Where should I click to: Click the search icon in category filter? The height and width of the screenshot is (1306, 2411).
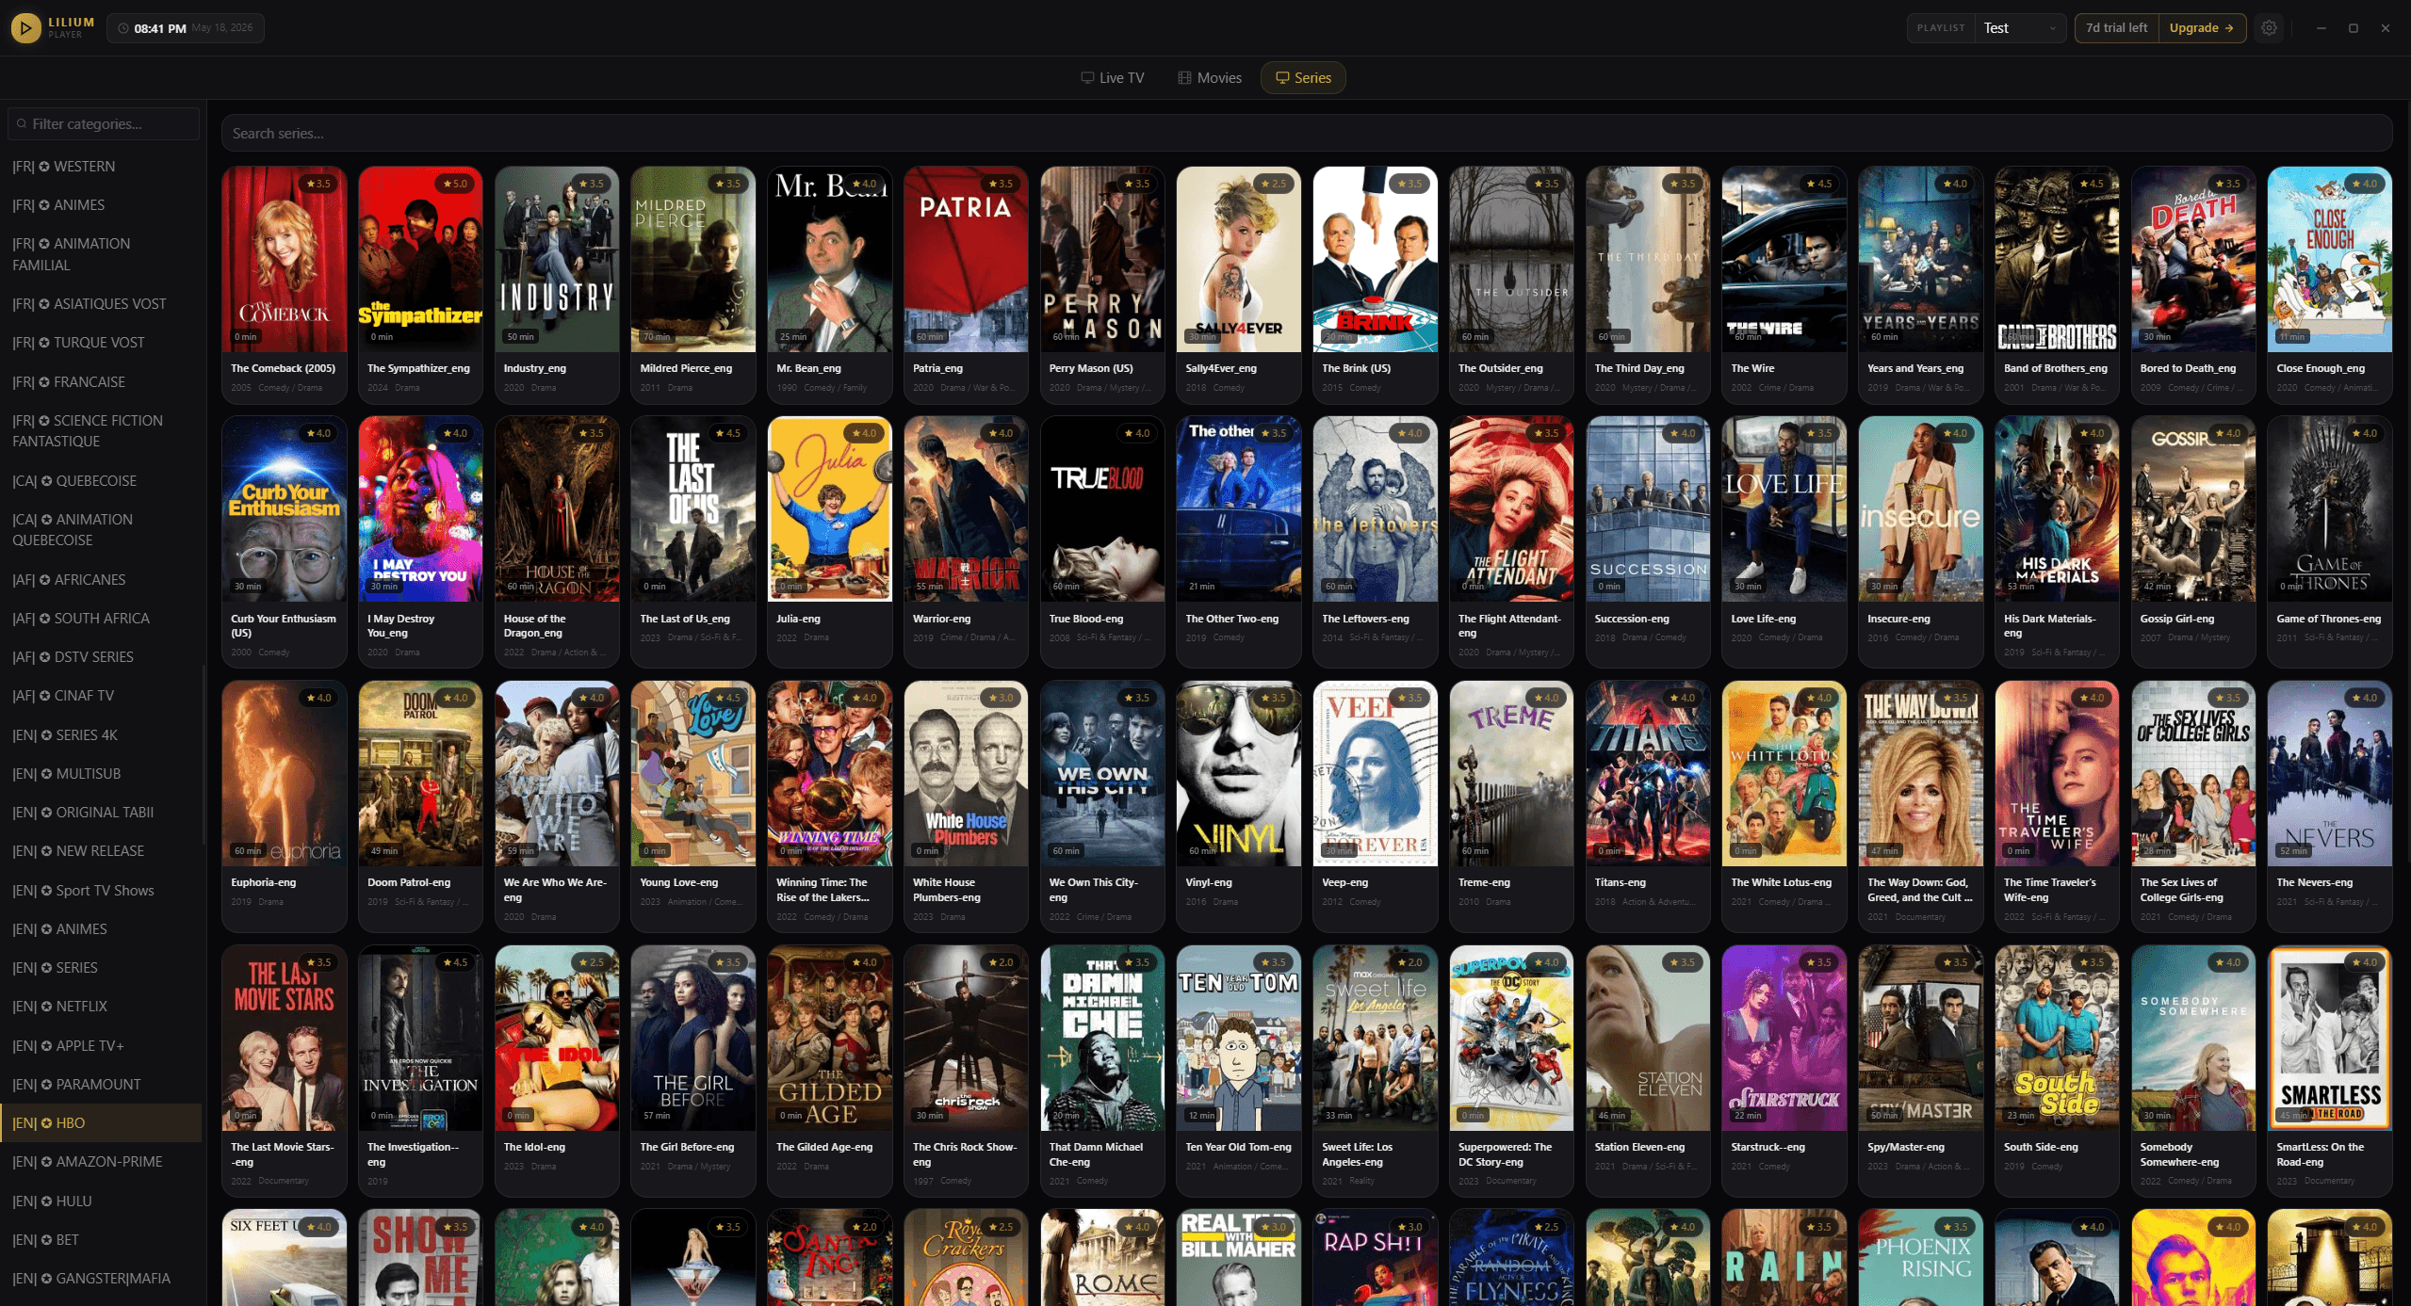click(22, 123)
